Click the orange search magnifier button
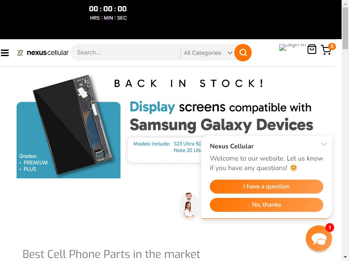 [x=243, y=53]
